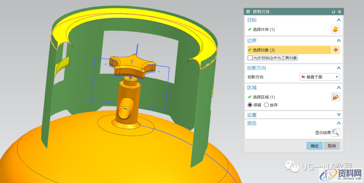Click the 显示结果 magnifier icon

pyautogui.click(x=335, y=132)
